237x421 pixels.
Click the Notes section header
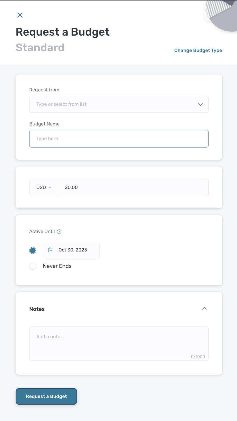(37, 309)
